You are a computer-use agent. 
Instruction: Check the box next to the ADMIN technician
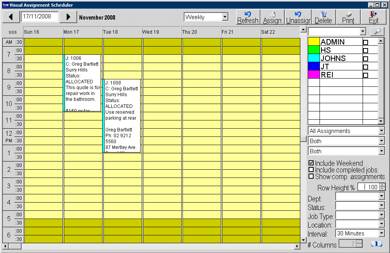[x=366, y=41]
